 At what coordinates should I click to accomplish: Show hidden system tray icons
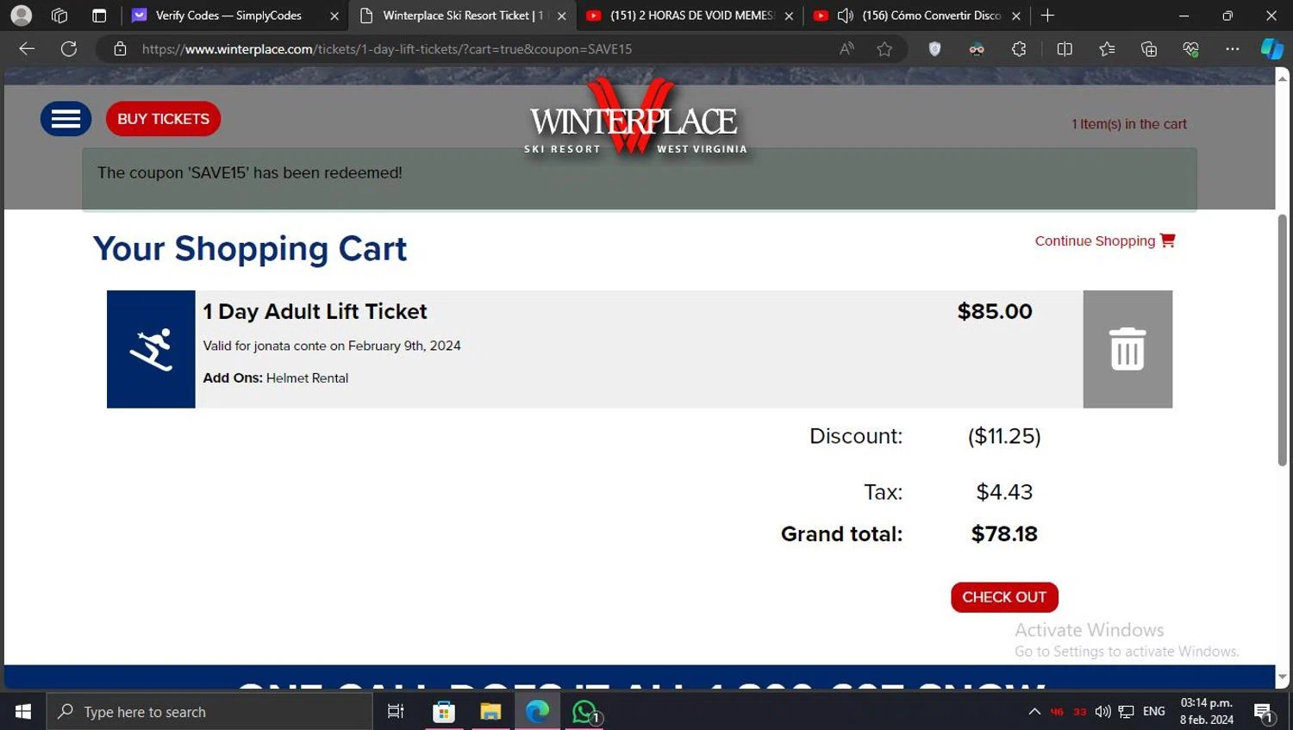coord(1034,712)
